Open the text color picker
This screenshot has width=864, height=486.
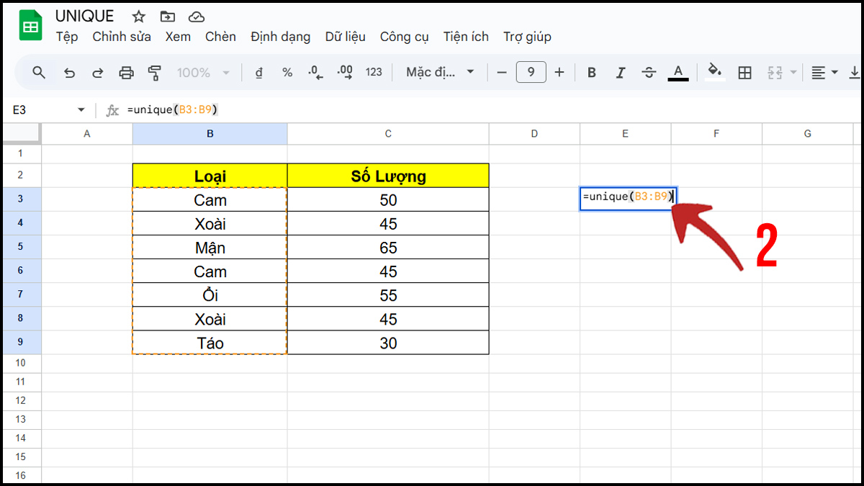(678, 72)
